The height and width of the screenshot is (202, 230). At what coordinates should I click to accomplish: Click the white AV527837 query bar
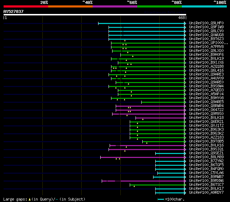point(95,15)
